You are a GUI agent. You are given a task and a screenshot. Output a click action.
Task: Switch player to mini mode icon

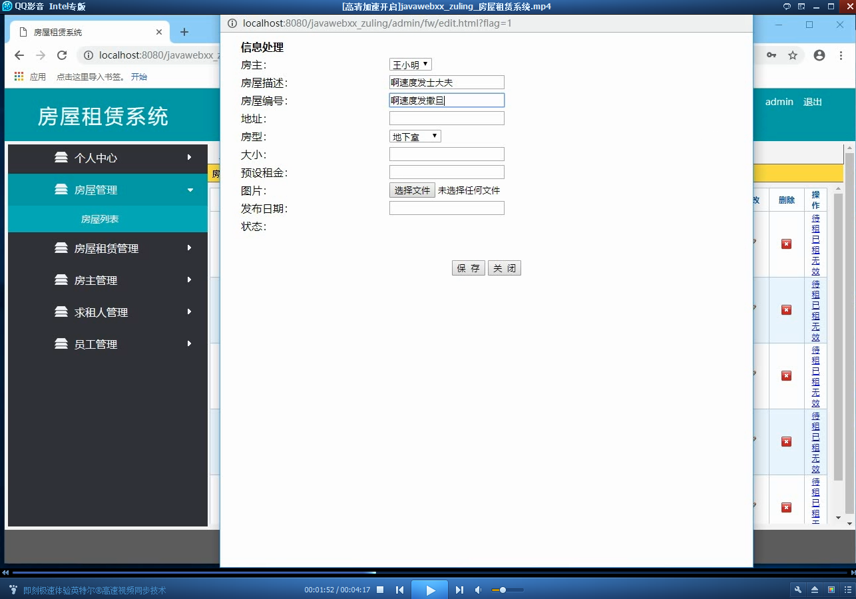point(801,7)
